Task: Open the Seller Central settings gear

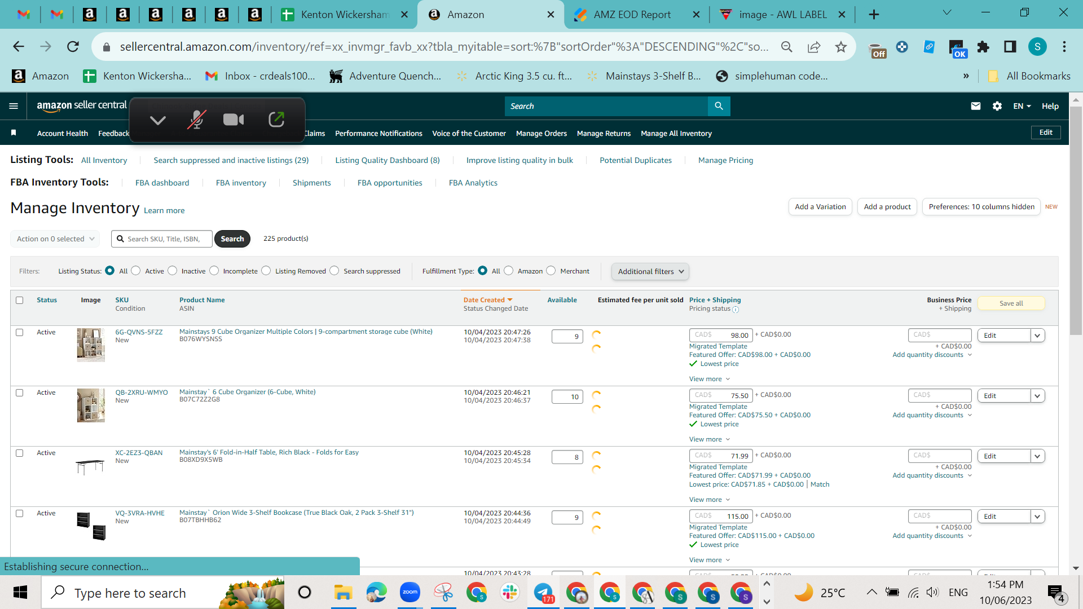Action: pyautogui.click(x=997, y=106)
